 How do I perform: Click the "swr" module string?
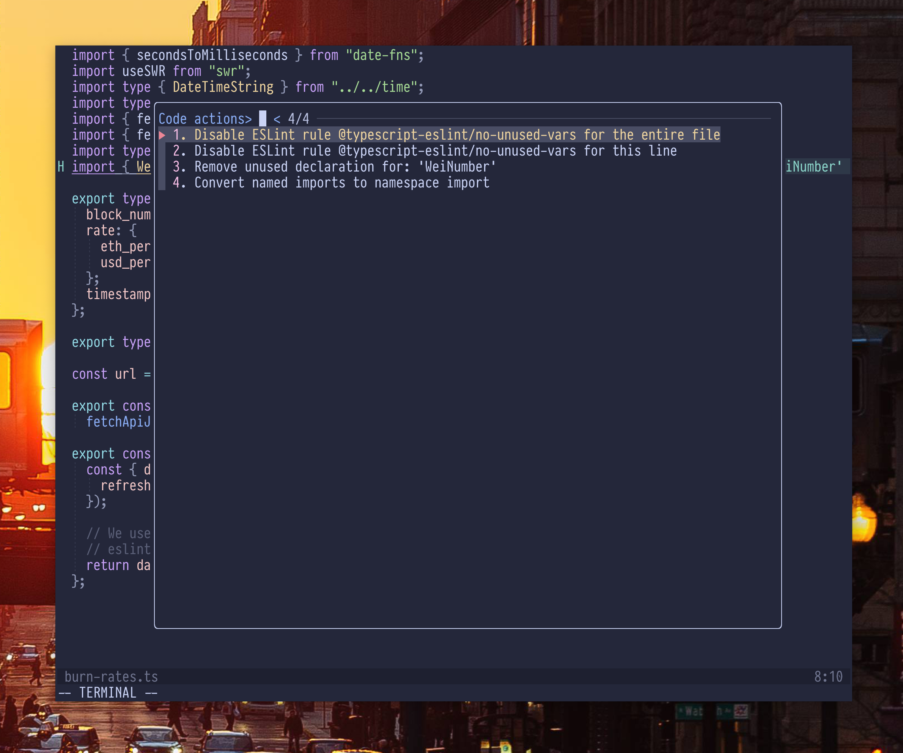226,71
